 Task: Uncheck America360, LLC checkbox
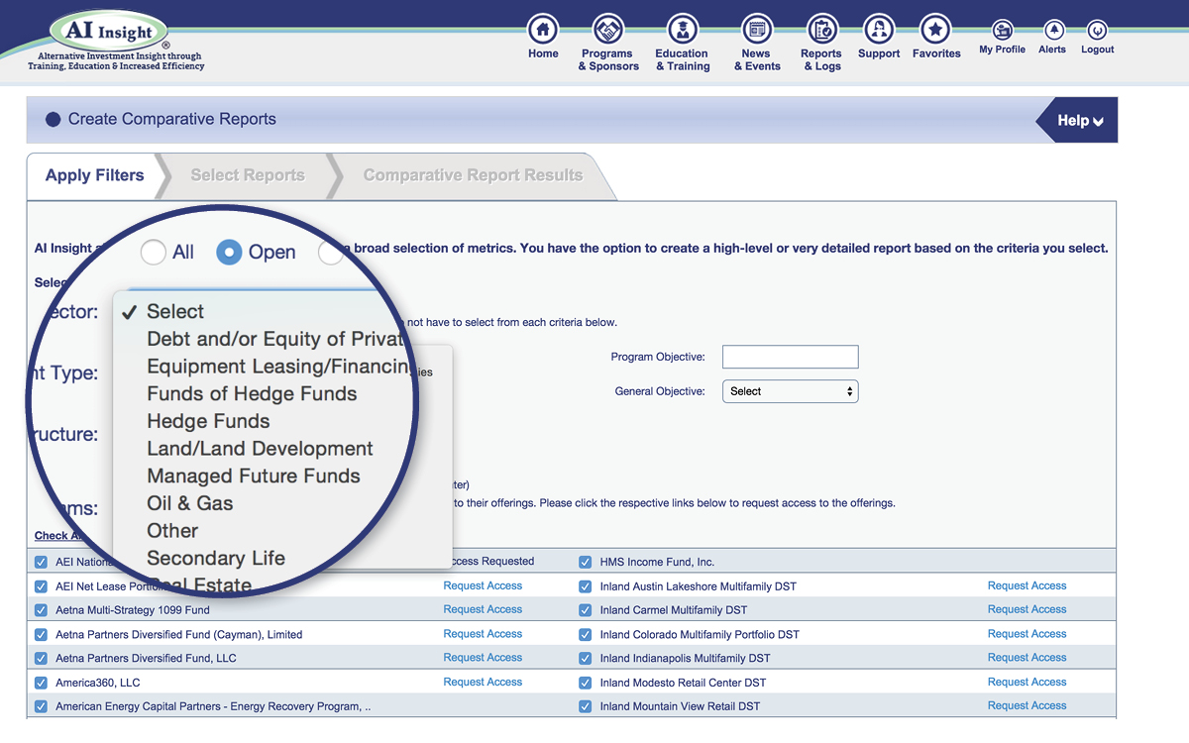[41, 683]
